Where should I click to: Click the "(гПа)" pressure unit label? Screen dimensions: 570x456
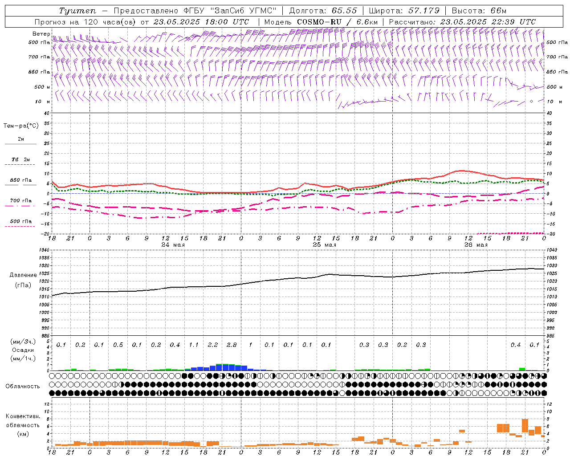(x=23, y=285)
